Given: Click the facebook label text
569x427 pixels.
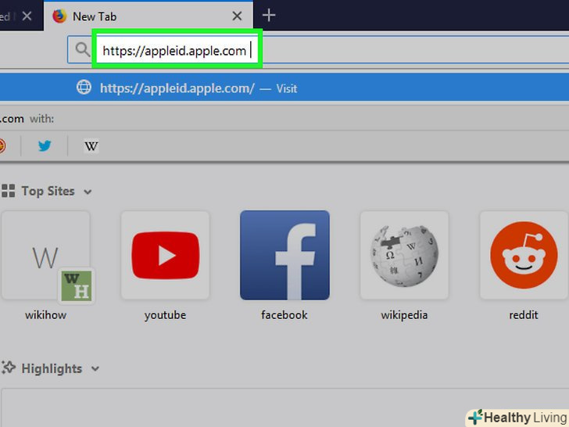Looking at the screenshot, I should pyautogui.click(x=284, y=315).
